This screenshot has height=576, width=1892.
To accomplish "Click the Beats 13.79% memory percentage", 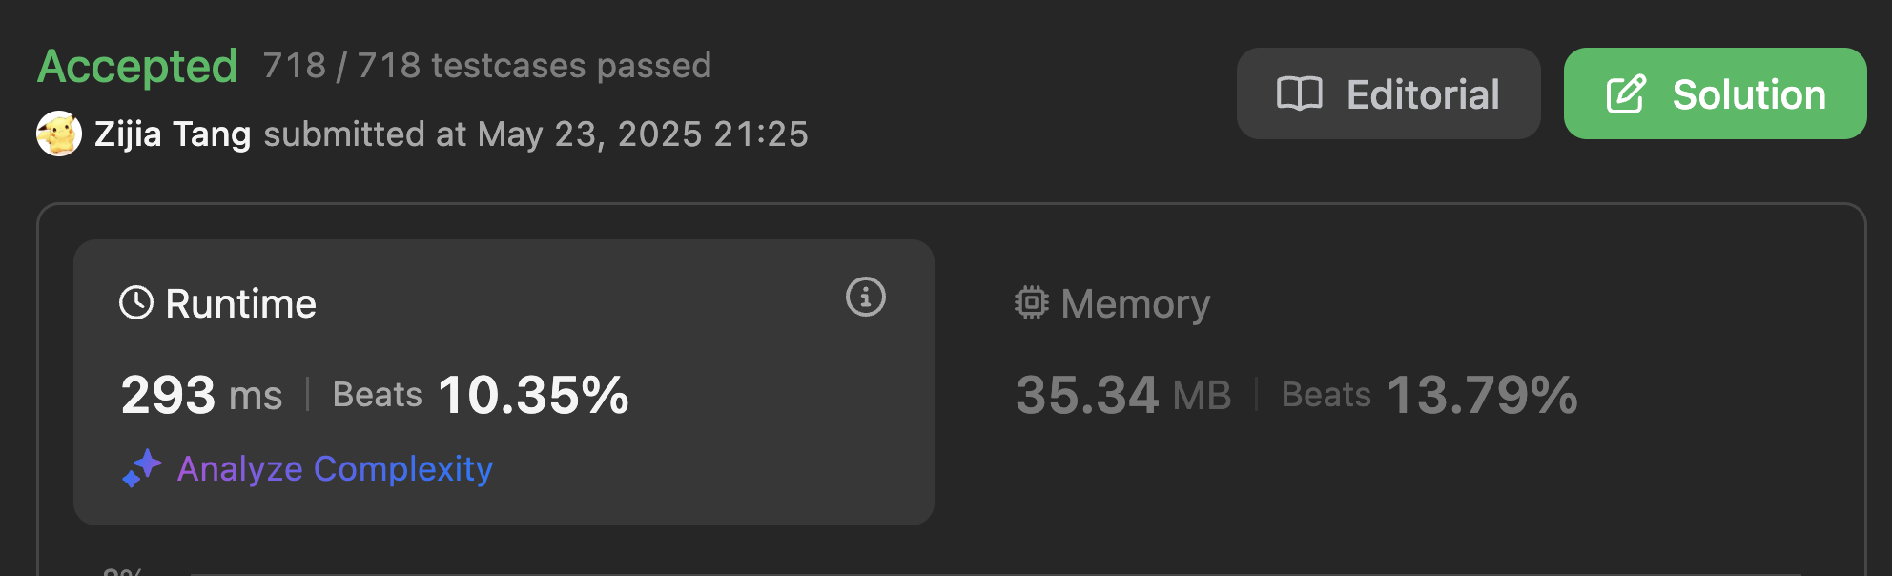I will 1429,395.
